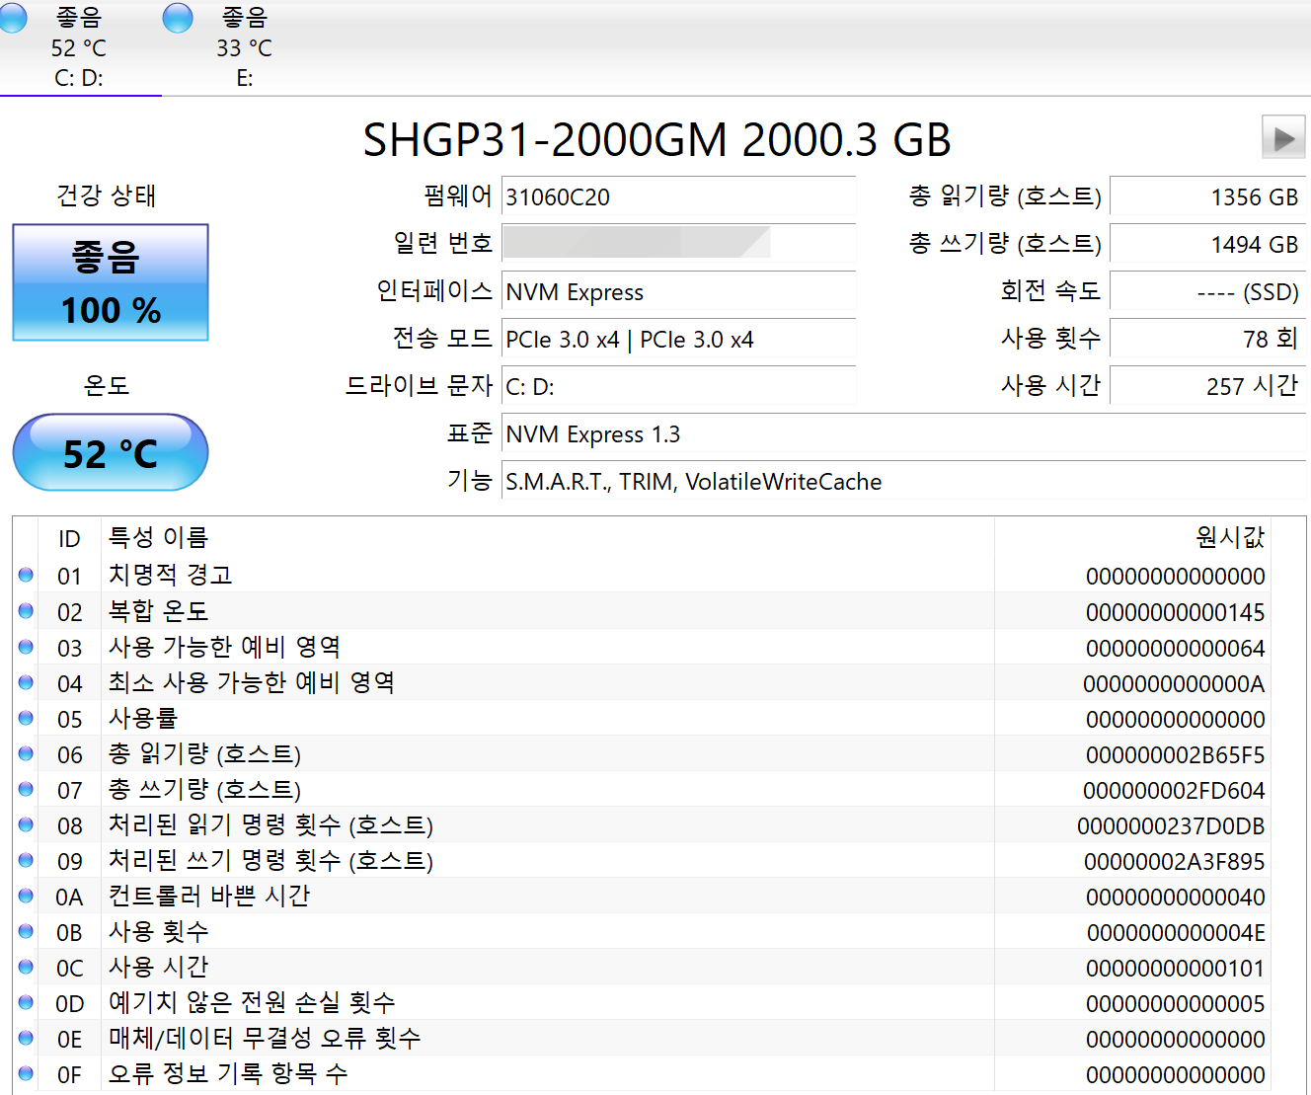Click status dot for row 0D 전원 손실 횟수
The height and width of the screenshot is (1095, 1311).
click(26, 1001)
